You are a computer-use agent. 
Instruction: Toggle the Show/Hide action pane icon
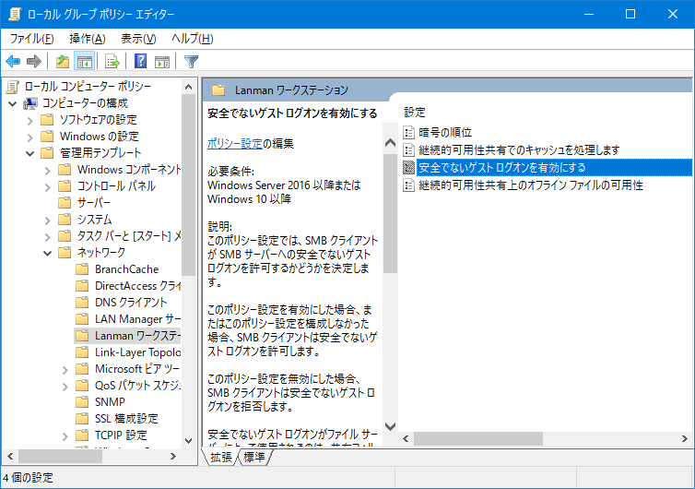[x=162, y=61]
